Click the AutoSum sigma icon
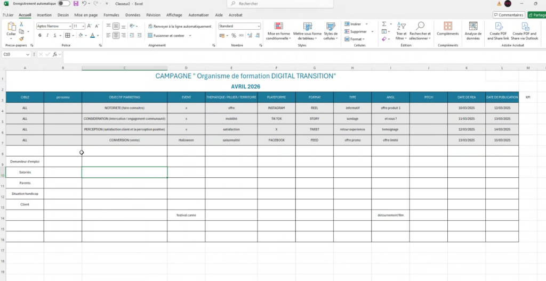 click(384, 24)
